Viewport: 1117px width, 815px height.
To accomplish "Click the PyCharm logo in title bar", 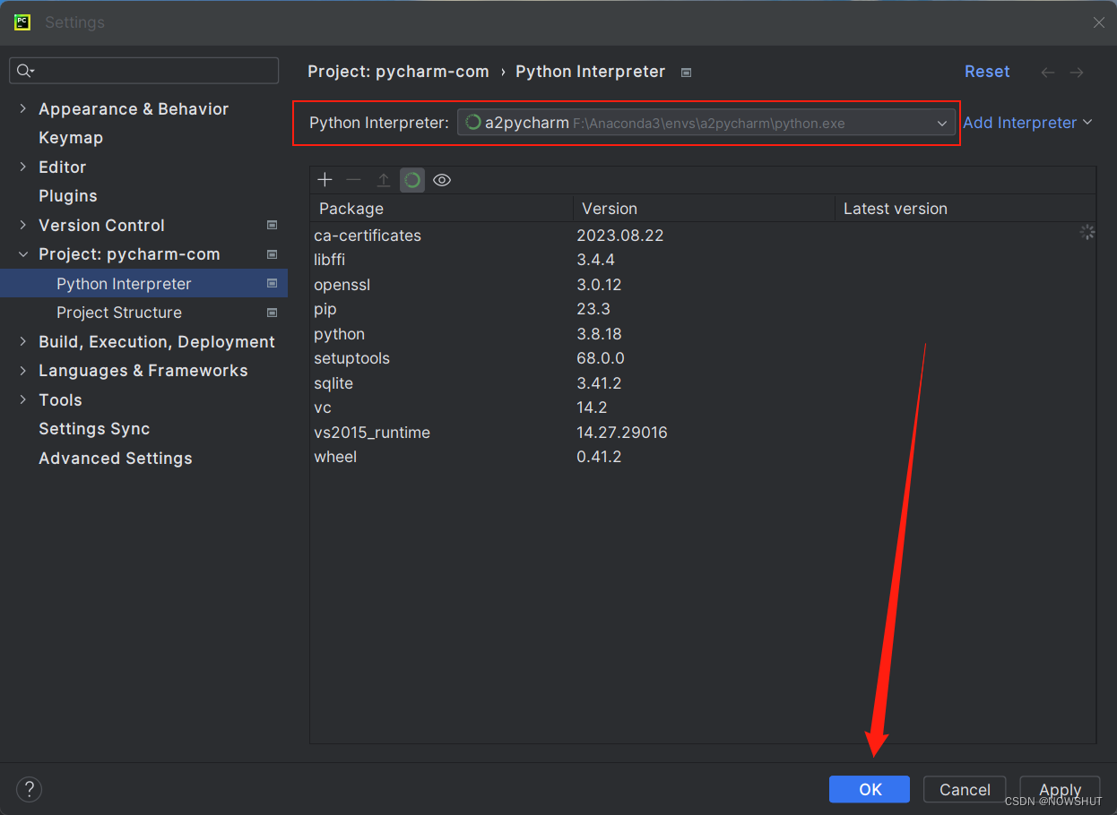I will tap(22, 22).
